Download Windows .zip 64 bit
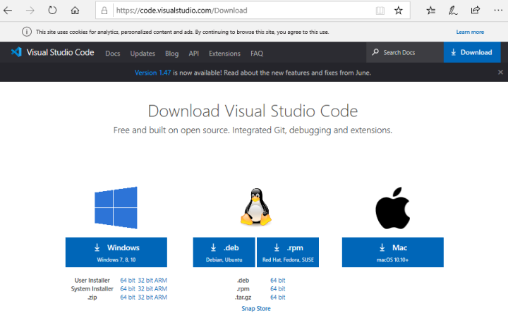The image size is (508, 318). [128, 297]
